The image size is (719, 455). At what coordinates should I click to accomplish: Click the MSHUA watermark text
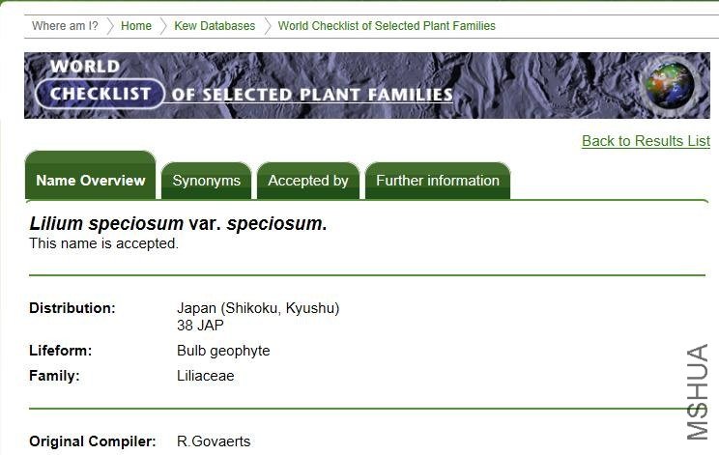click(x=697, y=391)
